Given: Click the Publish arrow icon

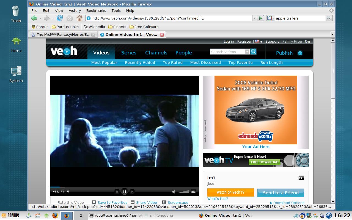Looking at the screenshot, I should click(300, 53).
